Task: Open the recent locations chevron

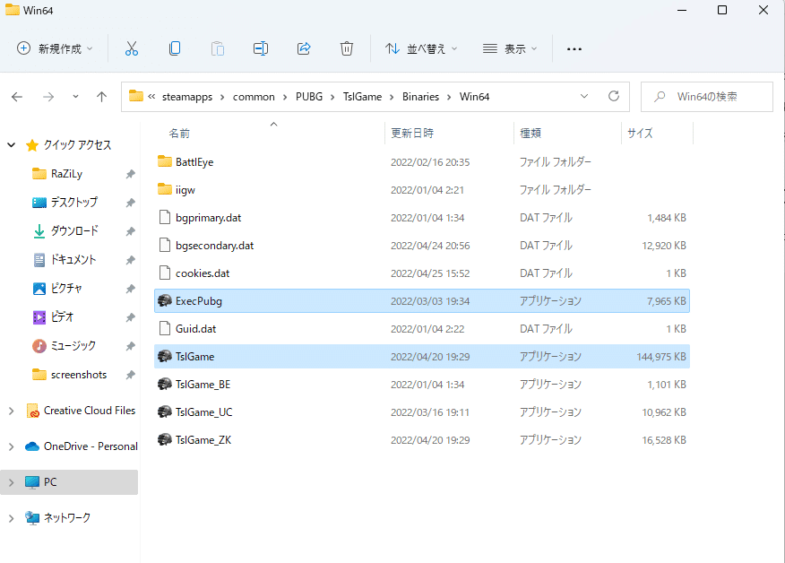Action: [75, 97]
